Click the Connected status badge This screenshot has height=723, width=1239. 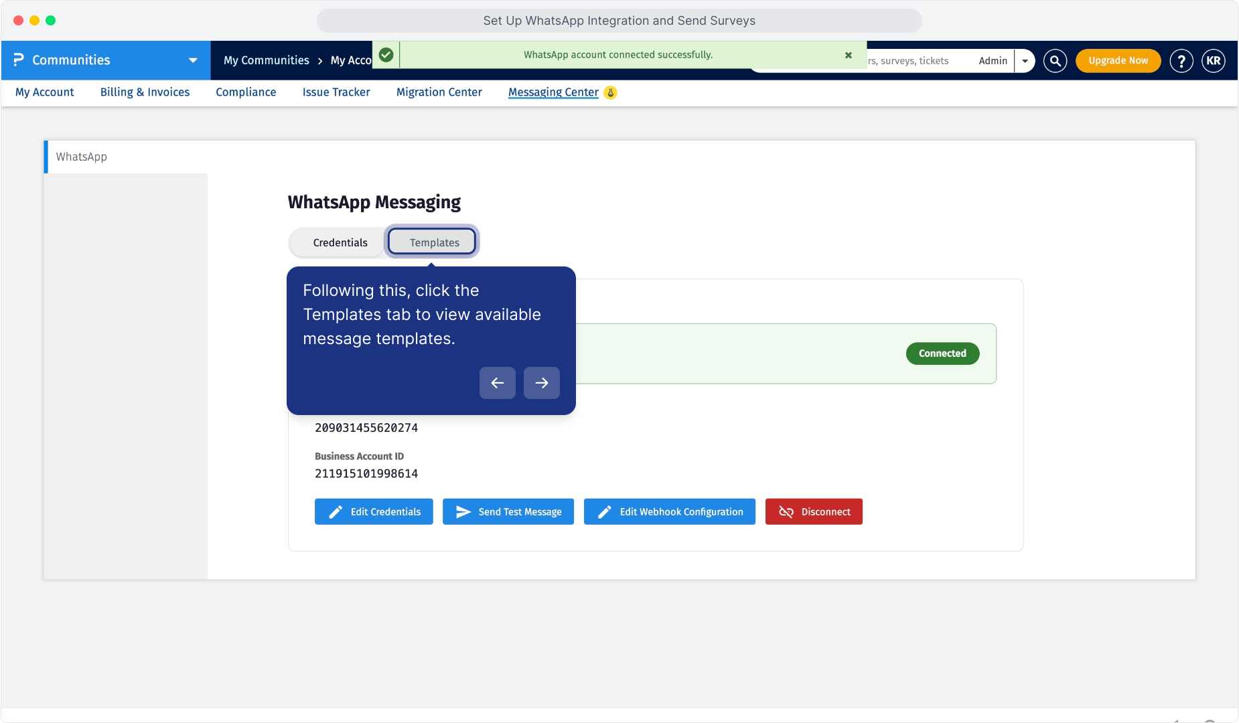(942, 353)
